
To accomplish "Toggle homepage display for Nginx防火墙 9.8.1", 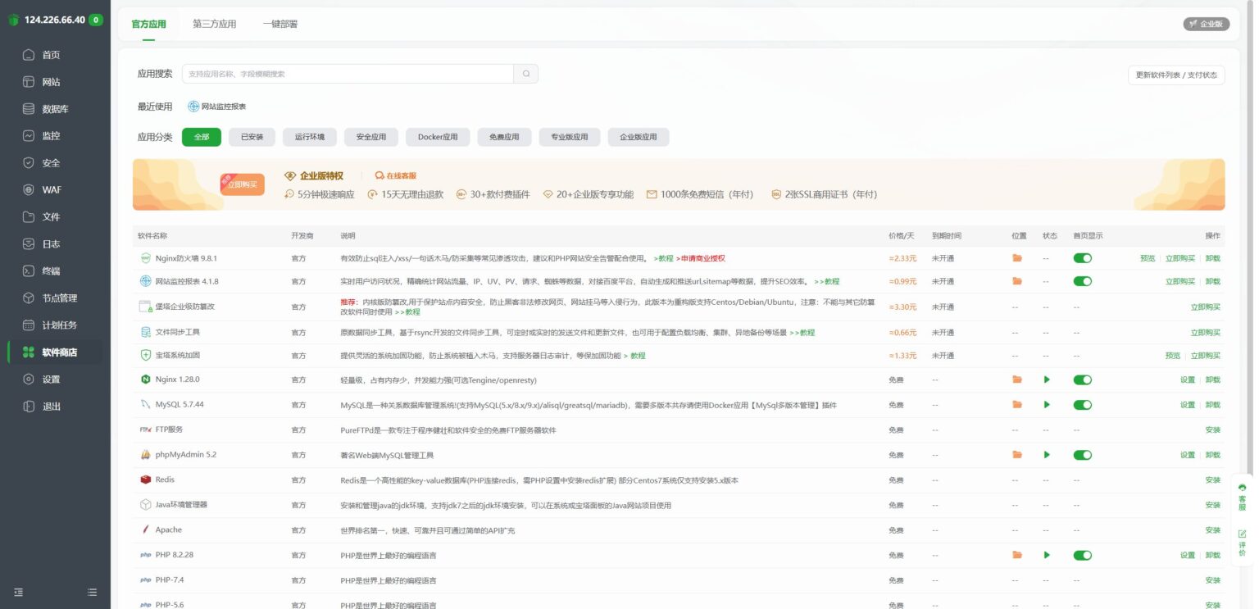I will [1082, 258].
